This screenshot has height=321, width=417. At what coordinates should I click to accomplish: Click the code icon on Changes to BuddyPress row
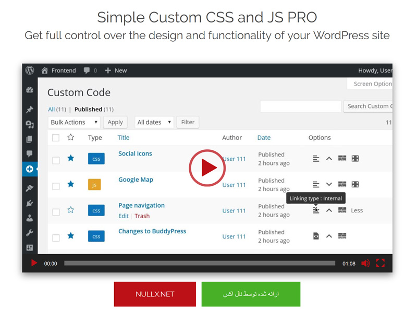(x=315, y=235)
